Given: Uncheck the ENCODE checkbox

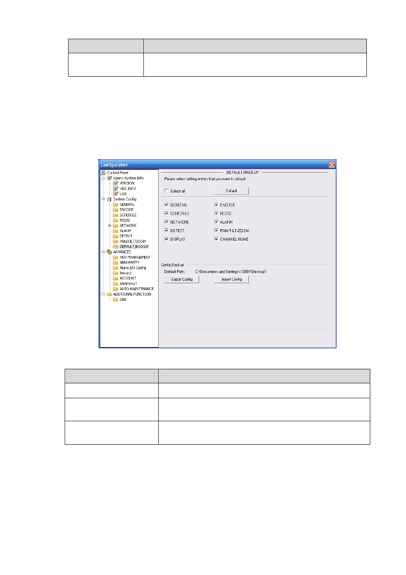Looking at the screenshot, I should point(216,205).
